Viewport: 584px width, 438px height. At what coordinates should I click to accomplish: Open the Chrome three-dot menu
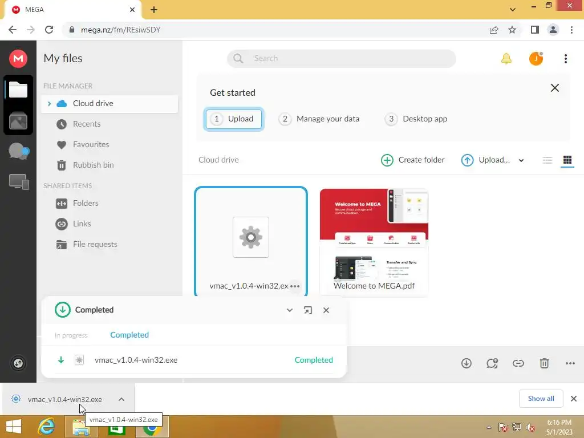pyautogui.click(x=571, y=30)
